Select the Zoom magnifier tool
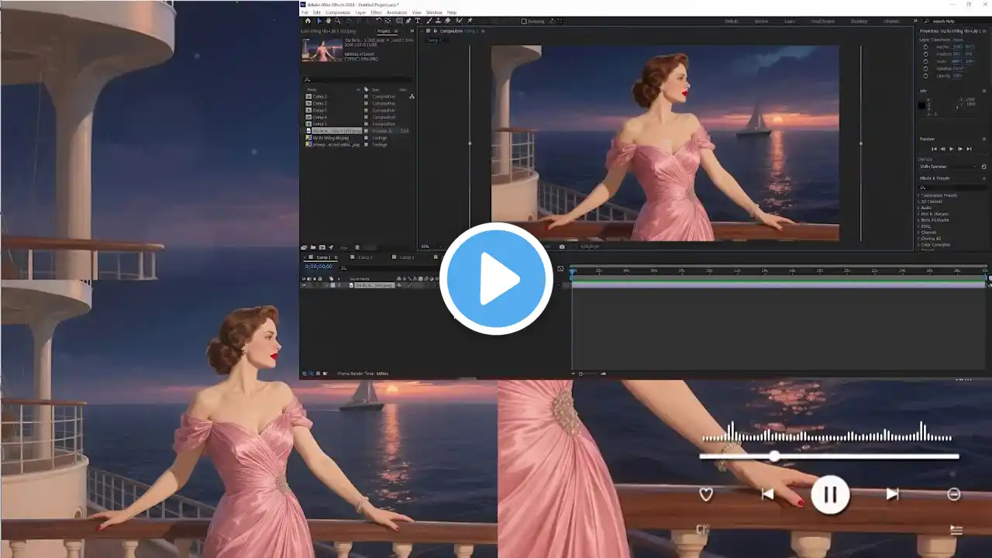Screen dimensions: 992x558 (x=338, y=21)
